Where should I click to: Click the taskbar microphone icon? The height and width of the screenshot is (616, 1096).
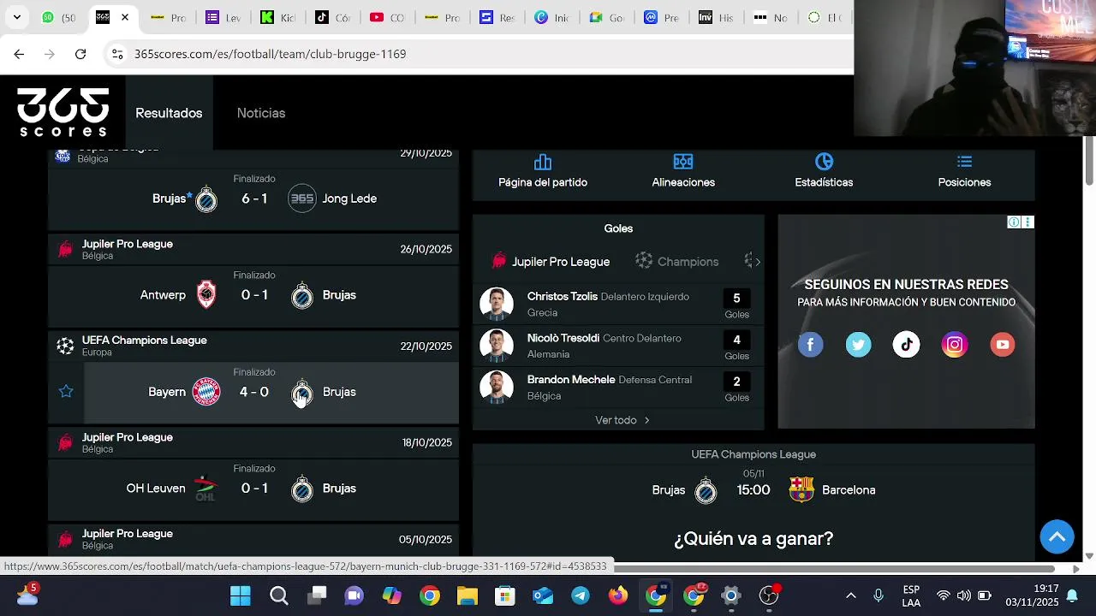(878, 595)
